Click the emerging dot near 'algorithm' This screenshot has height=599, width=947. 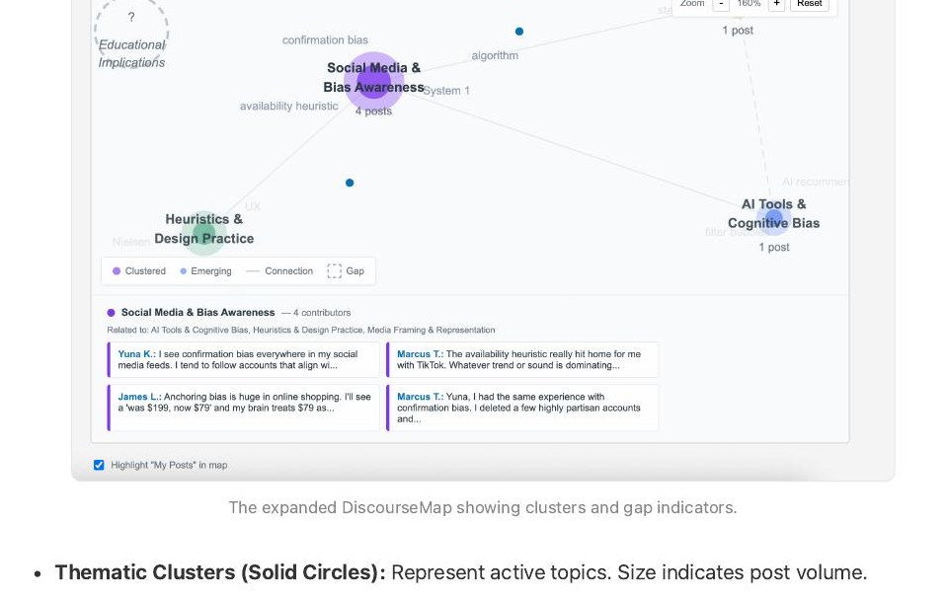[519, 31]
